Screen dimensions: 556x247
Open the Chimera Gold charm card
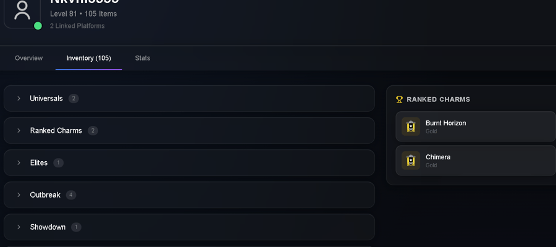tap(476, 161)
